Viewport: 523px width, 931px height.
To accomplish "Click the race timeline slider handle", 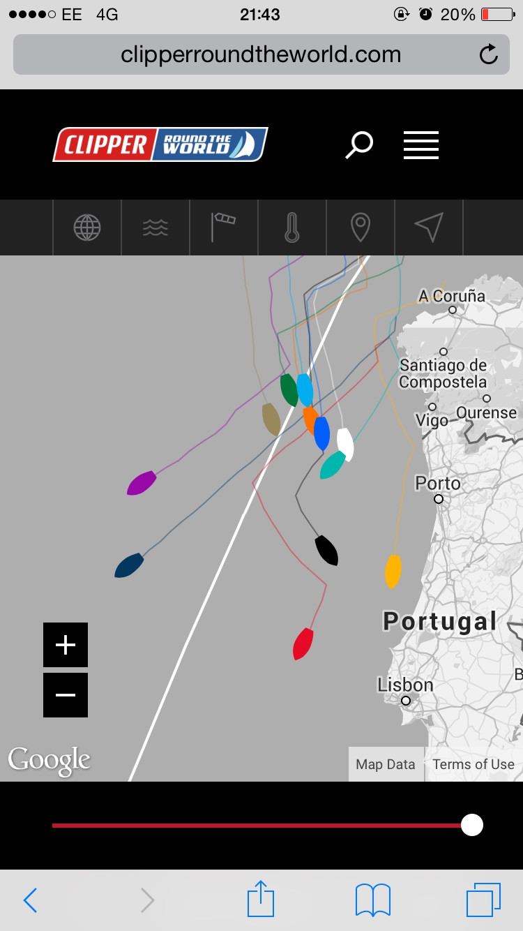I will point(472,825).
